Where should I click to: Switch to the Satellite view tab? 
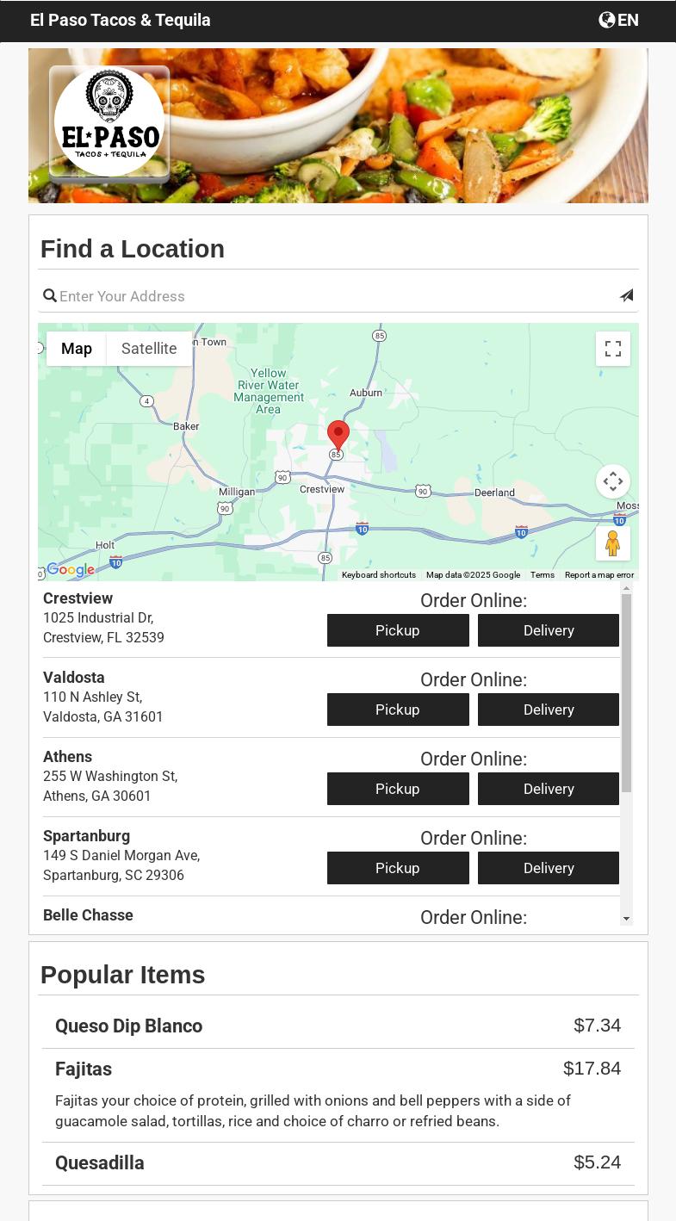[149, 349]
